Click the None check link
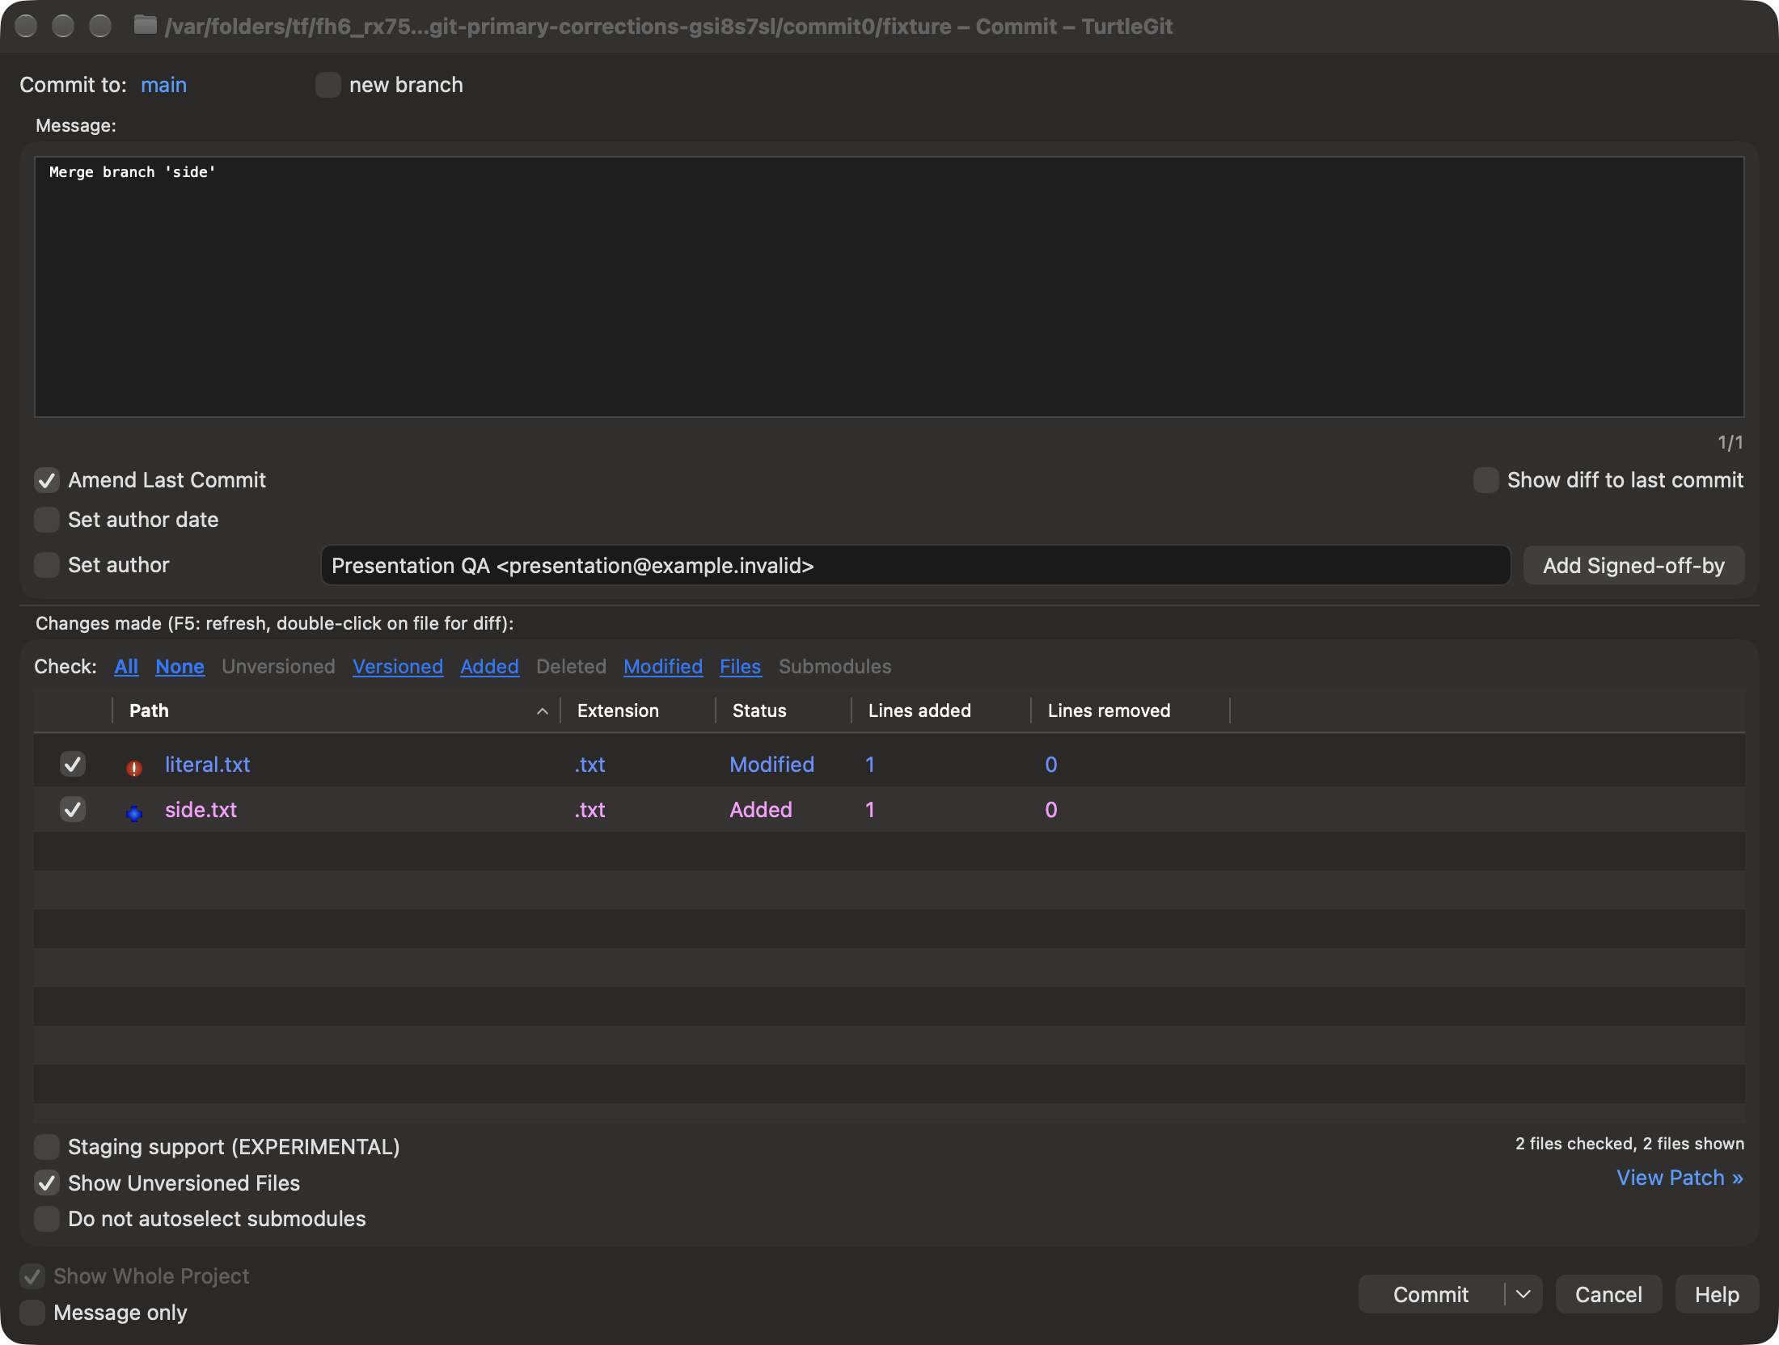The height and width of the screenshot is (1345, 1779). point(180,666)
